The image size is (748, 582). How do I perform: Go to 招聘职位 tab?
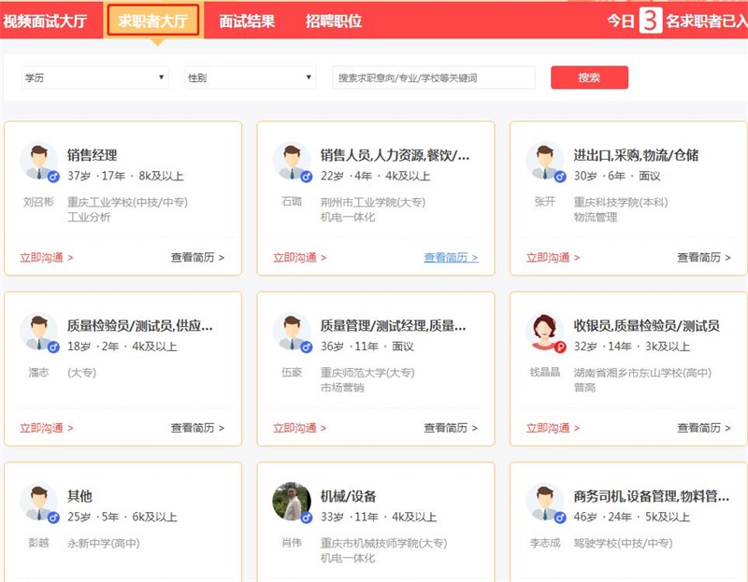pyautogui.click(x=334, y=21)
